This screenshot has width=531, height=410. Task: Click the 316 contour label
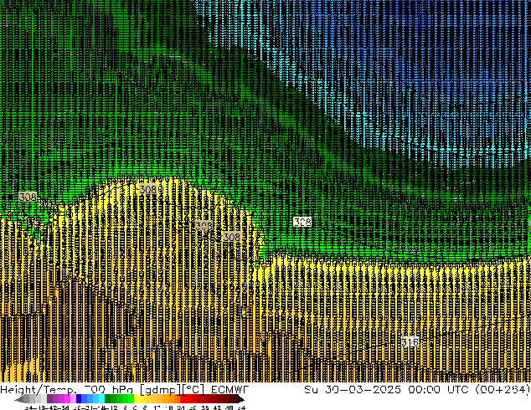click(410, 342)
